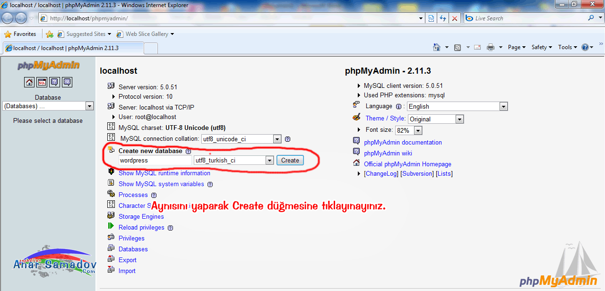The width and height of the screenshot is (605, 291).
Task: Click the Add to Favorites star icon
Action: [x=49, y=34]
